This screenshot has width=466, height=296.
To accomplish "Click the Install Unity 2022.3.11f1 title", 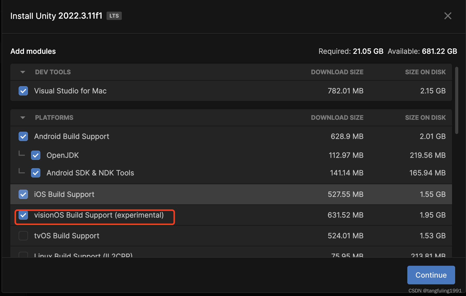I will coord(56,16).
